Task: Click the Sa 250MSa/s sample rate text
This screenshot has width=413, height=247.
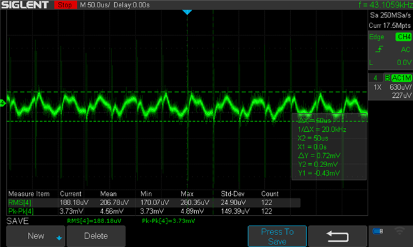Action: (390, 15)
